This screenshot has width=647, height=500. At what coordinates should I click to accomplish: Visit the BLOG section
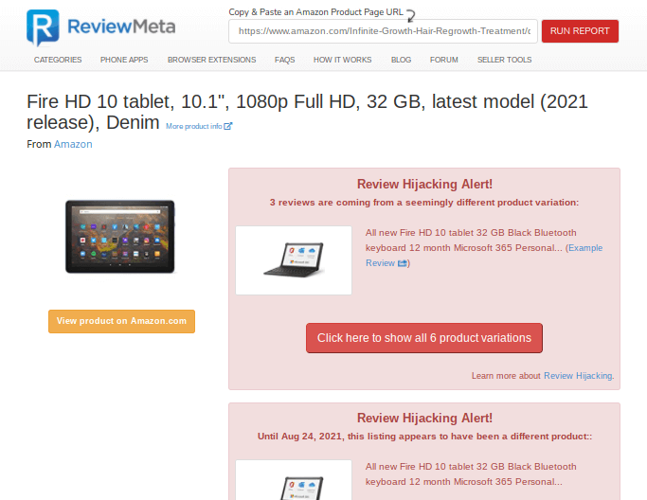[401, 60]
